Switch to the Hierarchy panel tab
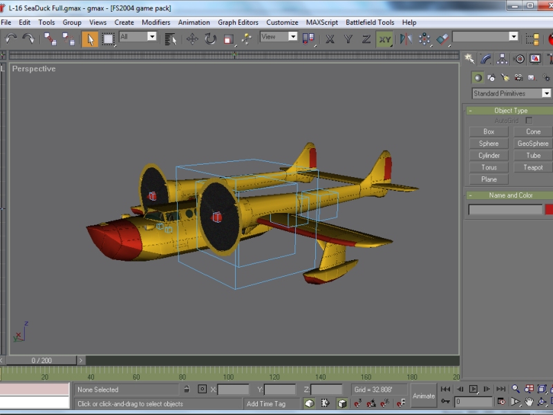The width and height of the screenshot is (553, 415). click(x=503, y=59)
